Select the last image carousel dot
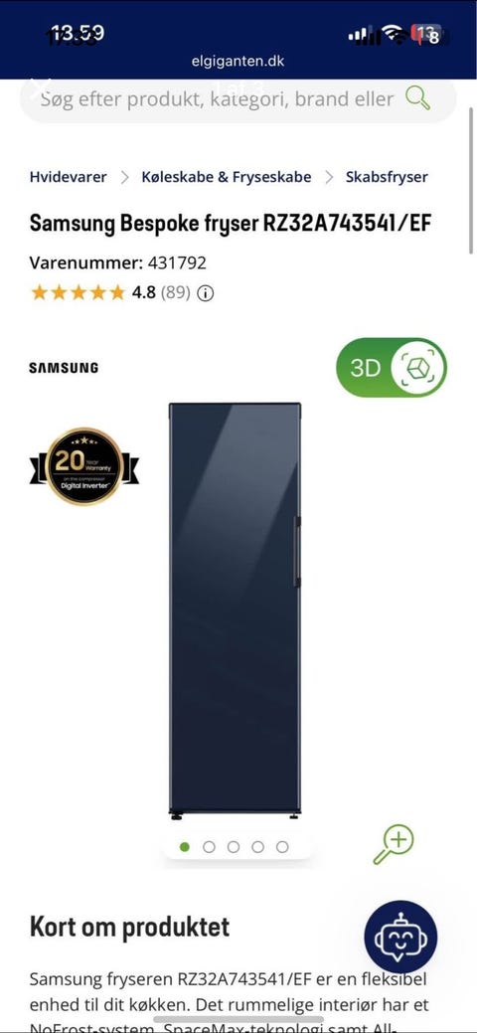This screenshot has height=1033, width=477. coord(282,846)
